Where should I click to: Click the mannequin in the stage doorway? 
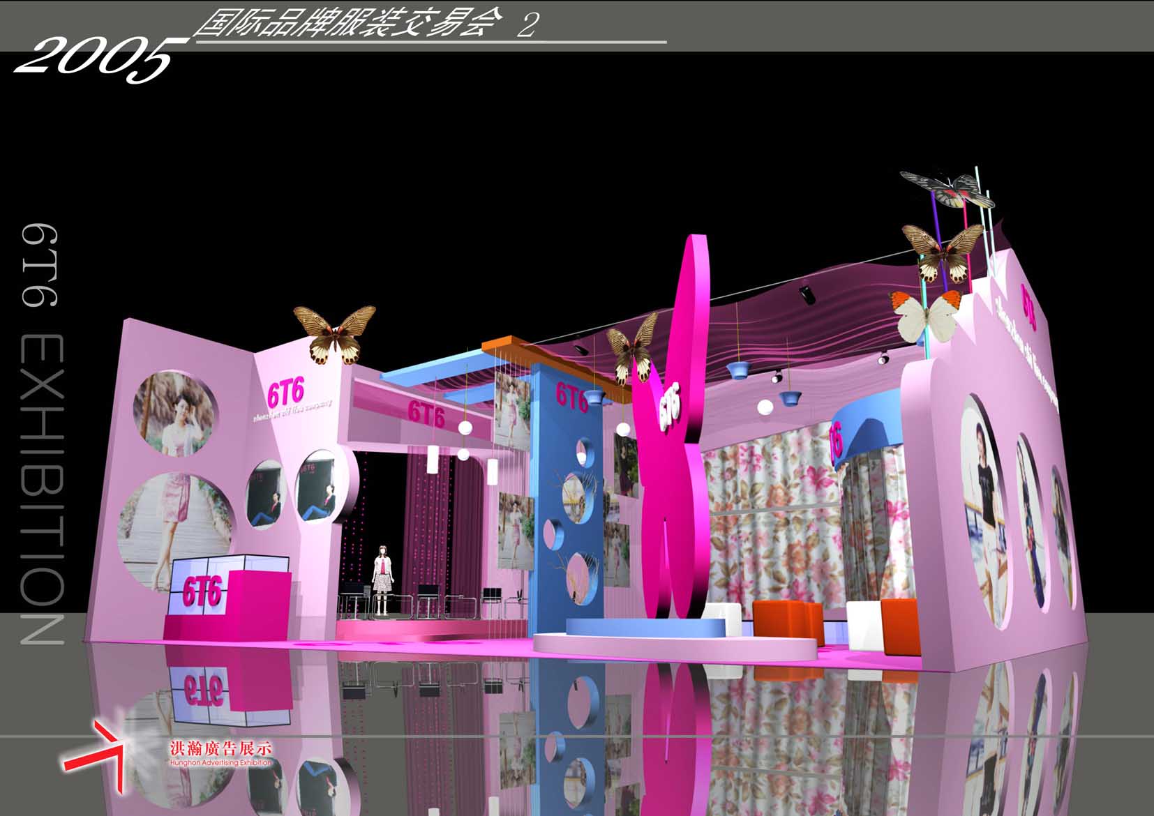coord(382,580)
